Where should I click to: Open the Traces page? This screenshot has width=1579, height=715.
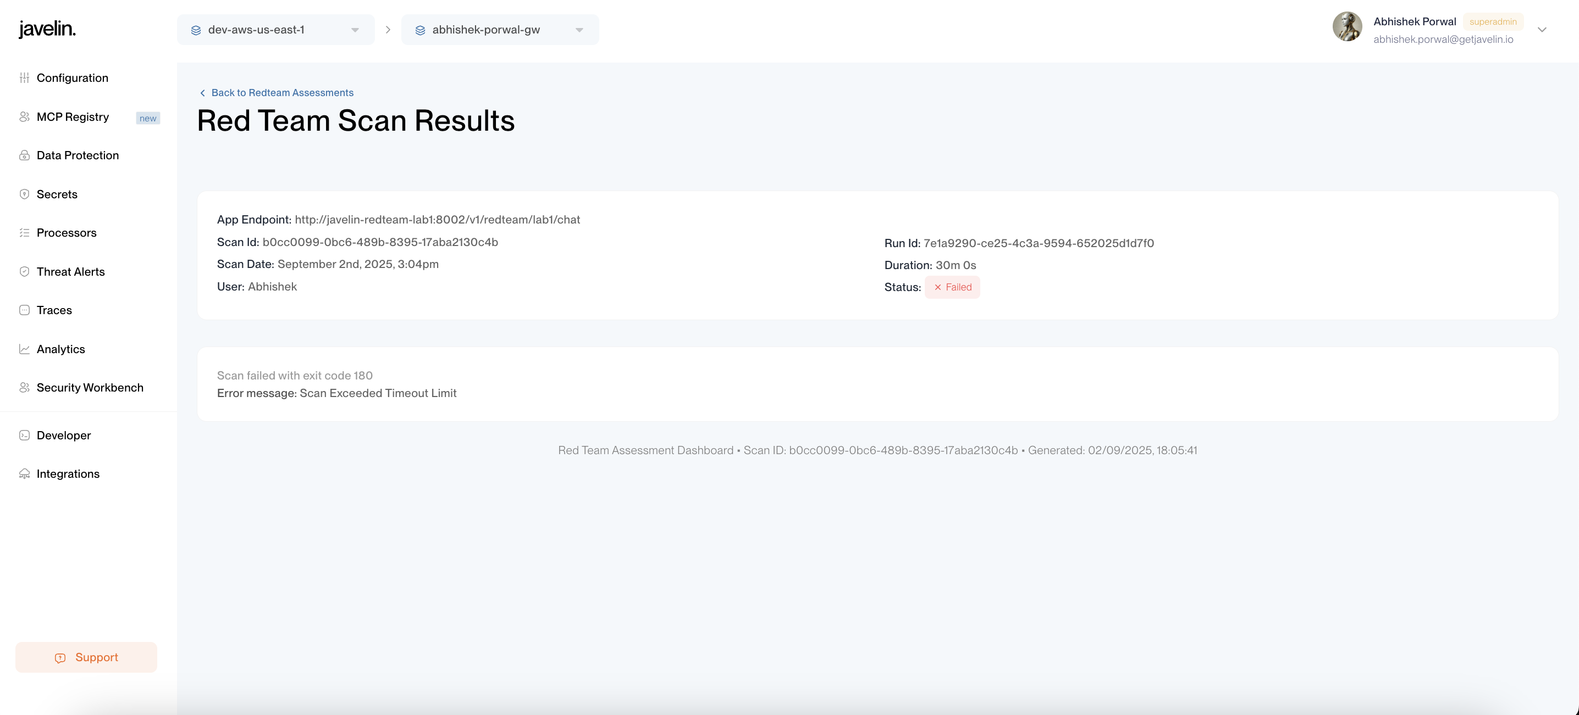tap(54, 310)
